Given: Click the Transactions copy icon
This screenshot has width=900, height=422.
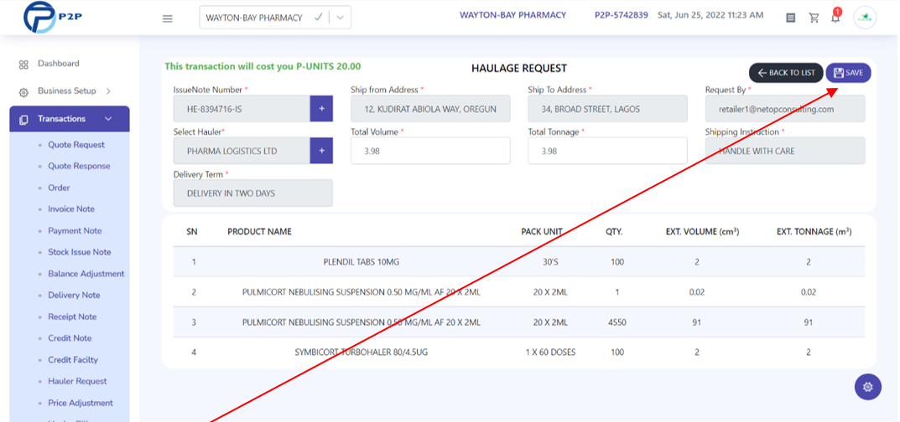Looking at the screenshot, I should click(x=23, y=120).
